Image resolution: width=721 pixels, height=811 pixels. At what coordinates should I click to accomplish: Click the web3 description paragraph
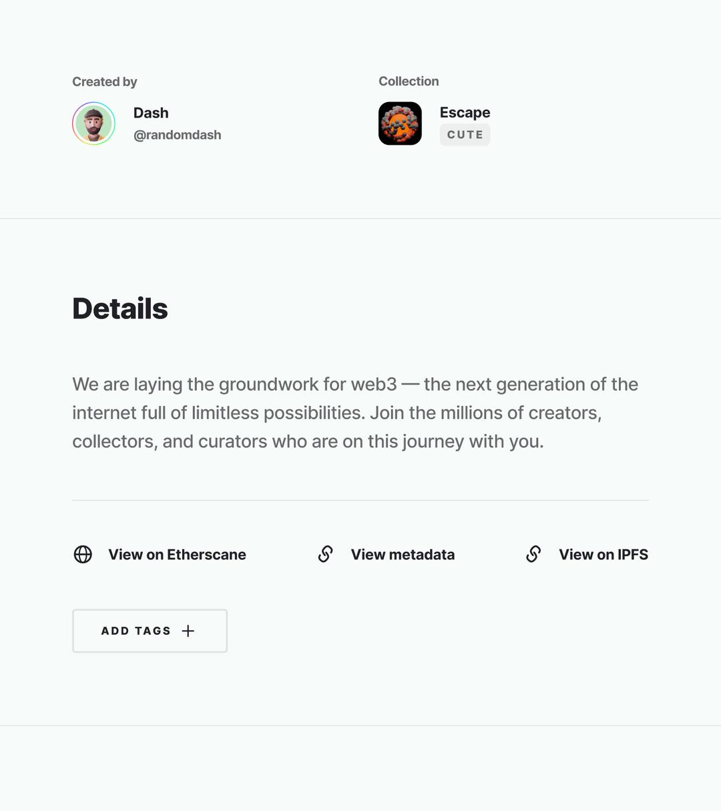[x=355, y=413]
